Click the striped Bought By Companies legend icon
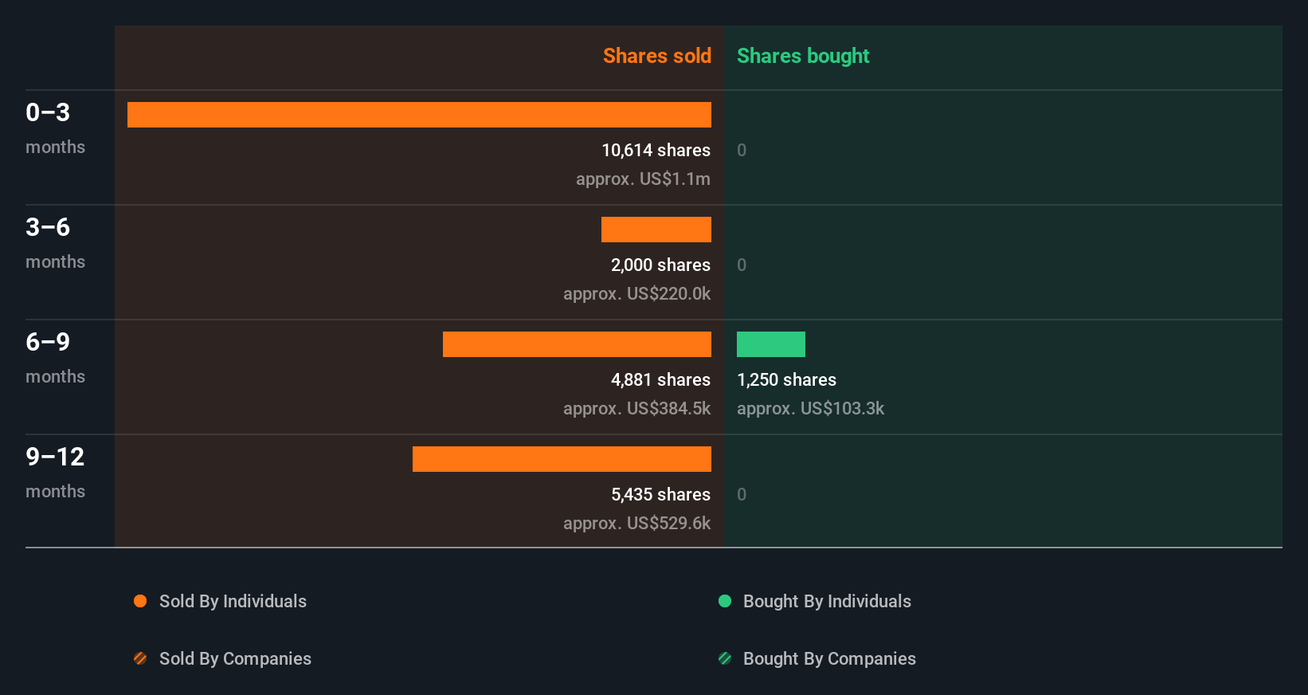 click(725, 658)
